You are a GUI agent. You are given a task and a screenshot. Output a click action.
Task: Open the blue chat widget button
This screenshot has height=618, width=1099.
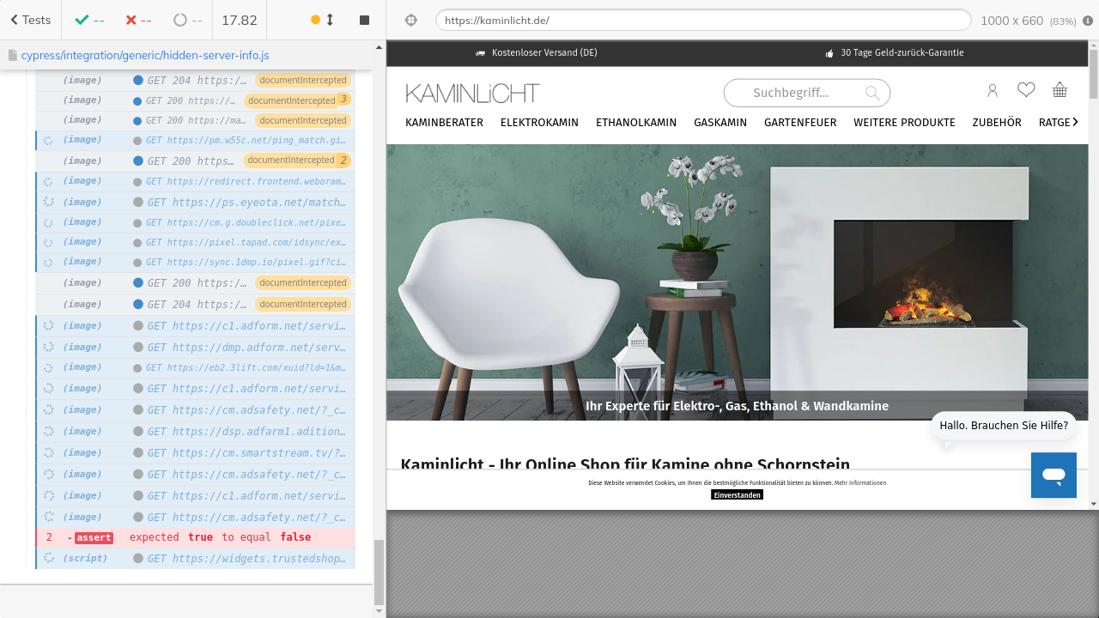[x=1053, y=475]
